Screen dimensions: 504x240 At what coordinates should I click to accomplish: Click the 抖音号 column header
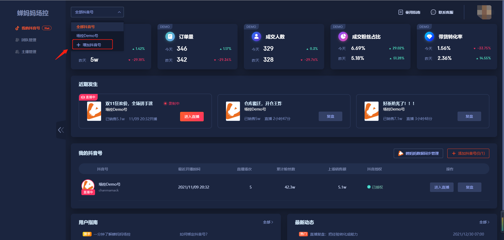pyautogui.click(x=103, y=169)
